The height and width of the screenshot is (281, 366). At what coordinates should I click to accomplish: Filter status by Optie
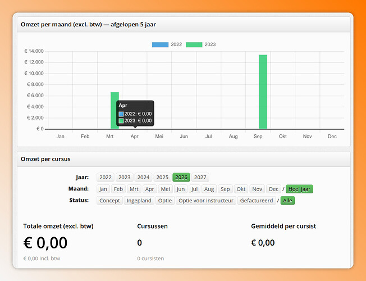pos(165,201)
